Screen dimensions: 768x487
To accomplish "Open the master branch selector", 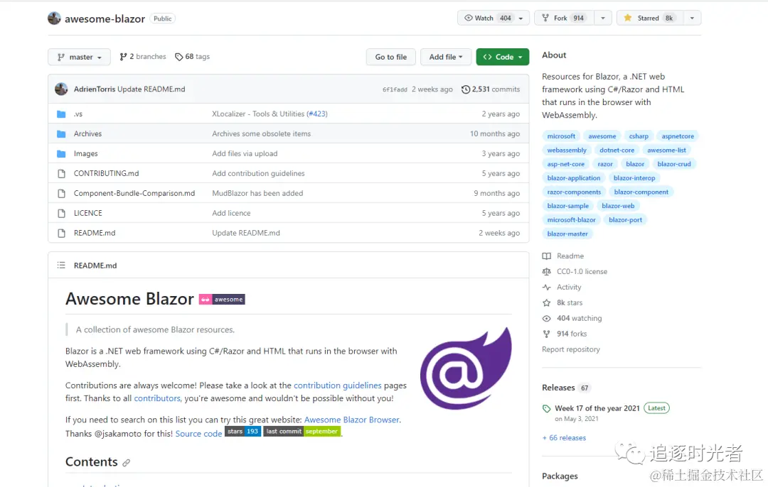I will 79,57.
